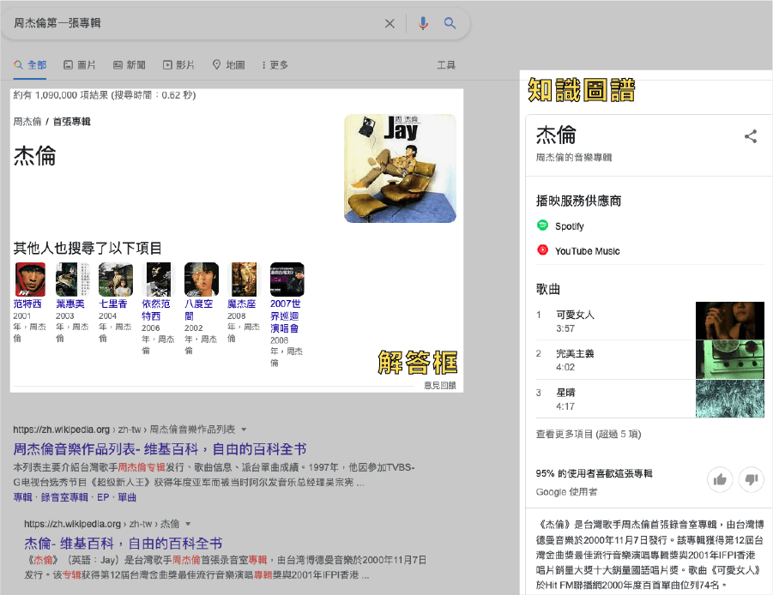Open the 八度空間 album cover thumbnail
Screen dimensions: 773x595
[201, 279]
